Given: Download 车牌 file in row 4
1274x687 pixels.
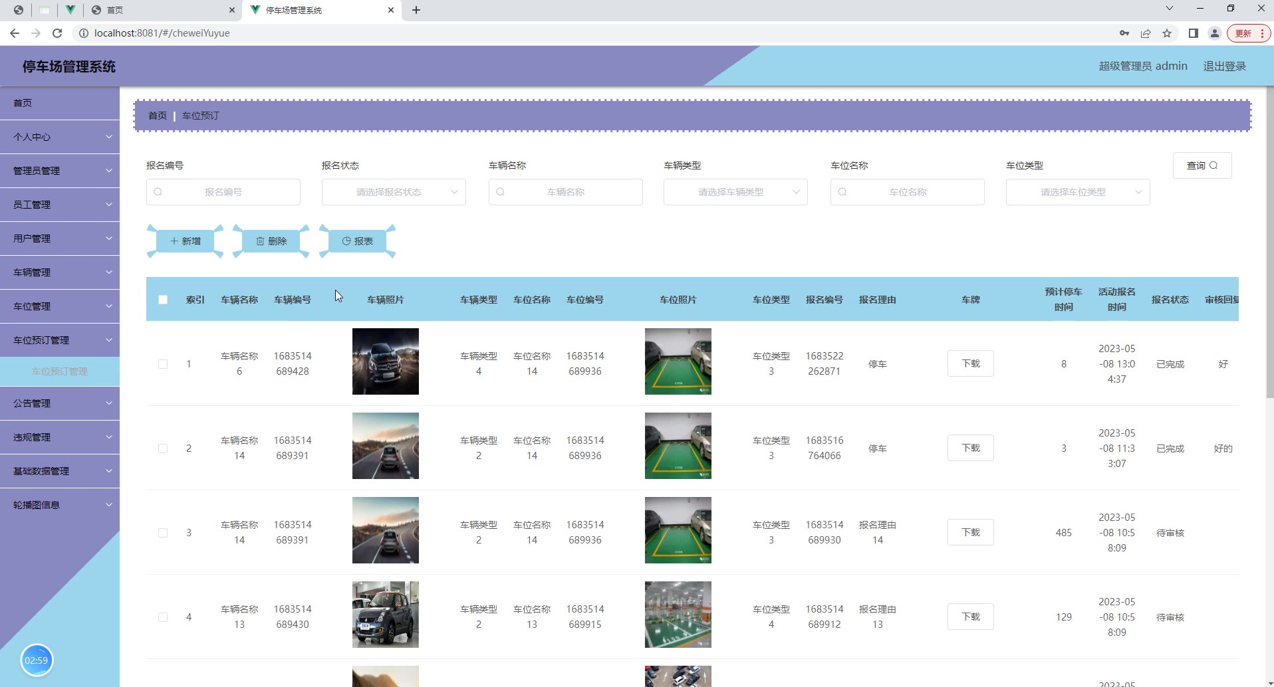Looking at the screenshot, I should tap(971, 617).
